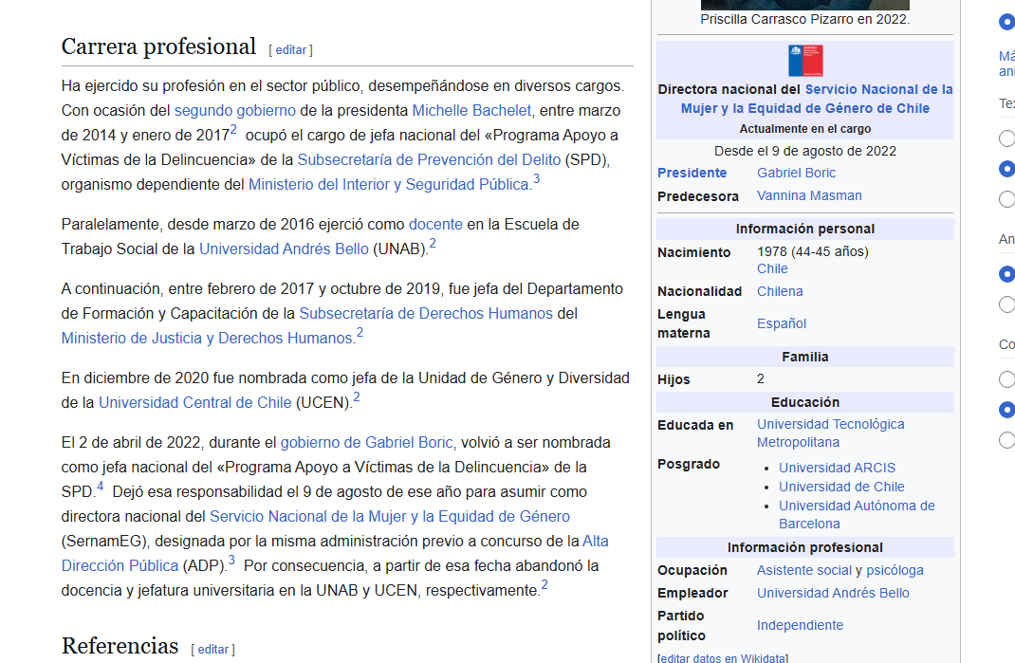The image size is (1015, 663).
Task: Click the 'Familia' infobox header
Action: (805, 358)
